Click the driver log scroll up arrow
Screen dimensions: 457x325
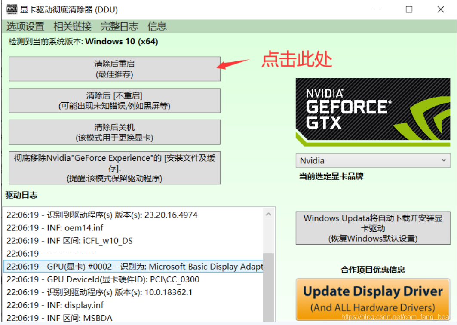click(x=268, y=214)
